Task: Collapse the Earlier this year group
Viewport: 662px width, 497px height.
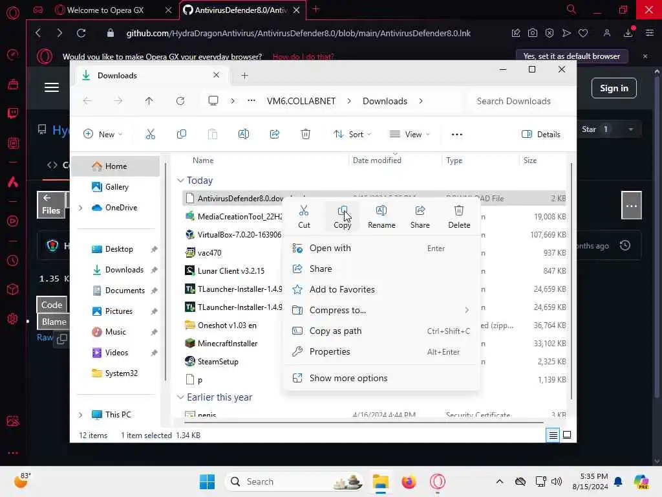Action: pyautogui.click(x=181, y=397)
